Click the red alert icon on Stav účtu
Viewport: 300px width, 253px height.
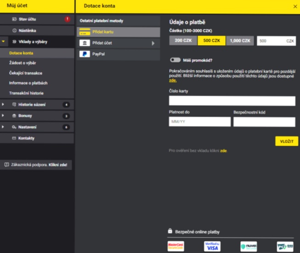tap(67, 19)
